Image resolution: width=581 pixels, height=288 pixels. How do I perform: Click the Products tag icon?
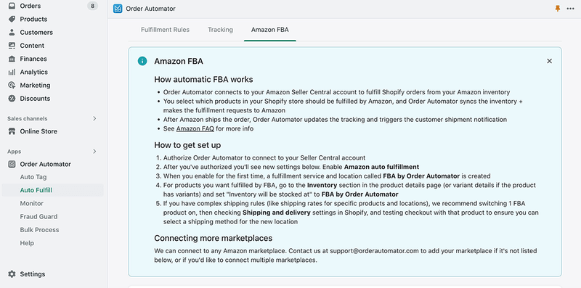coord(12,19)
